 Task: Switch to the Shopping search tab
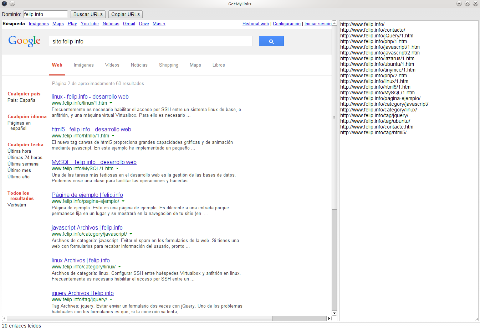point(169,65)
